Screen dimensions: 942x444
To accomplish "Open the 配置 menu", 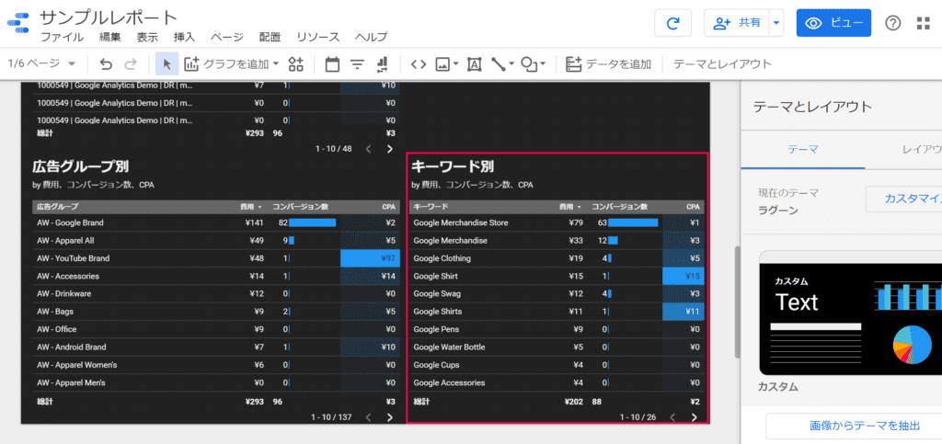I will 270,37.
